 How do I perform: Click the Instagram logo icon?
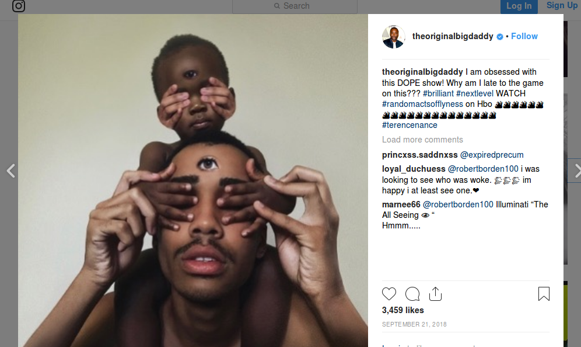pyautogui.click(x=19, y=6)
